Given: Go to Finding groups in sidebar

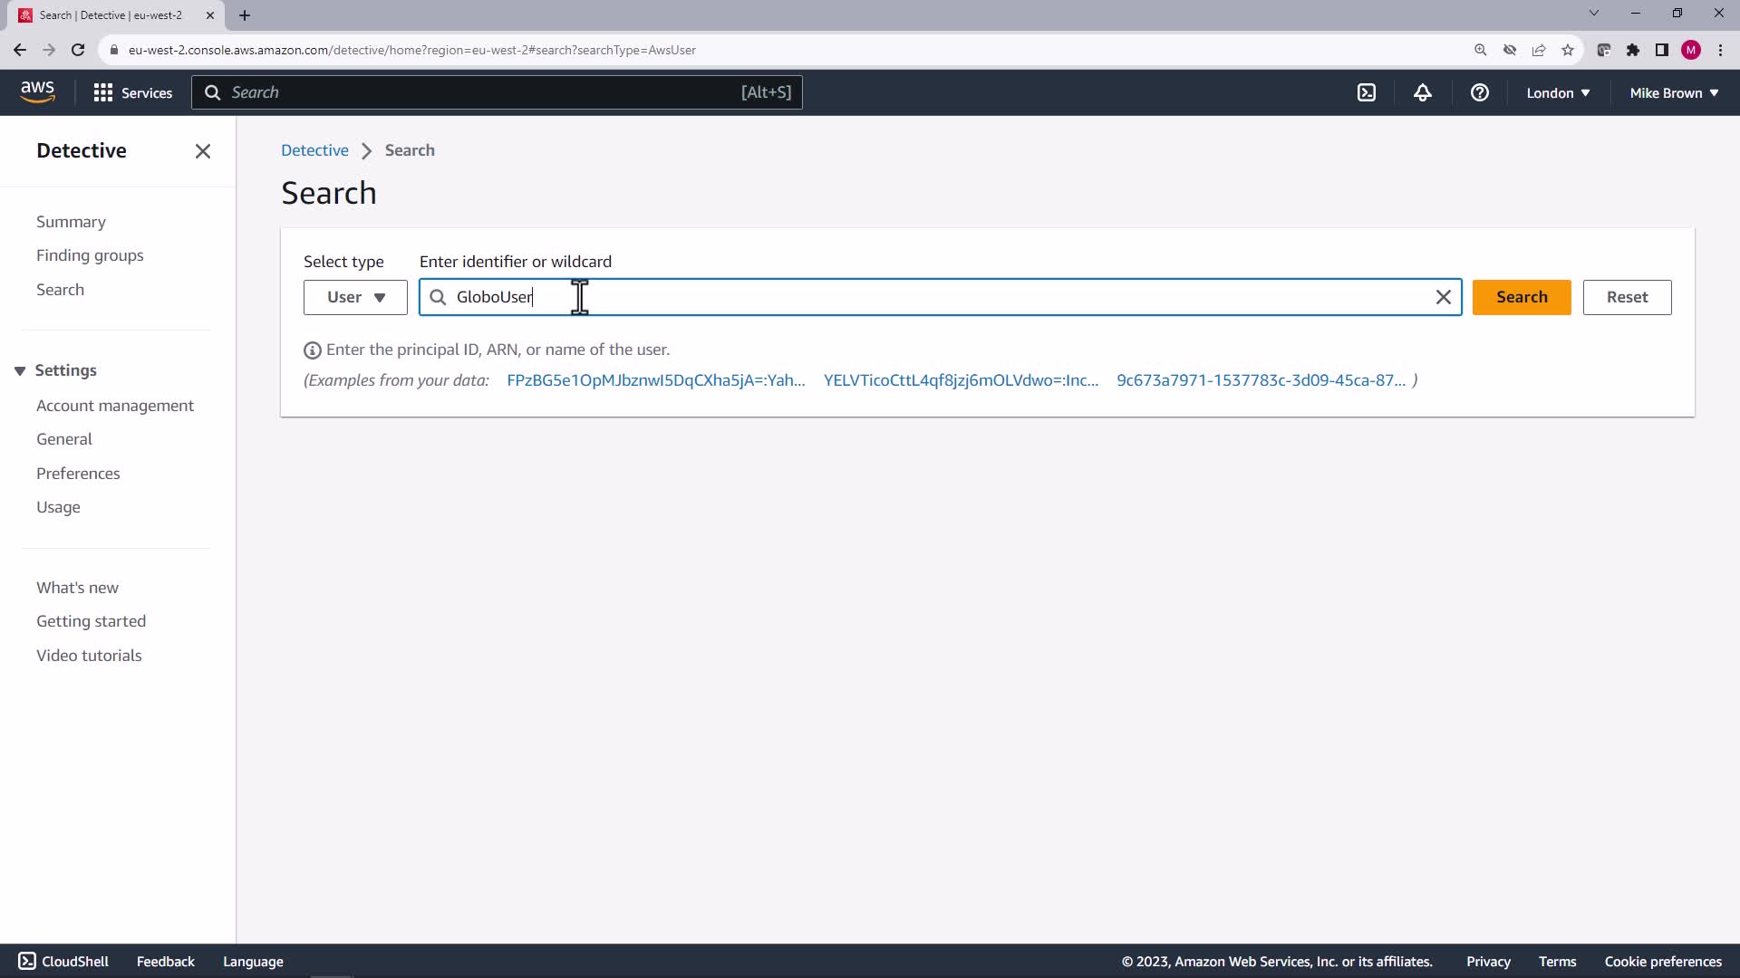Looking at the screenshot, I should click(90, 255).
